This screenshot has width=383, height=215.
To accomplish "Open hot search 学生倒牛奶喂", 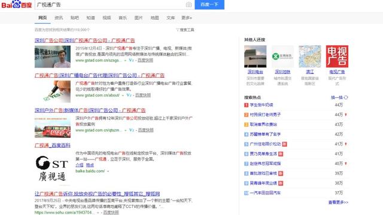I will click(262, 105).
